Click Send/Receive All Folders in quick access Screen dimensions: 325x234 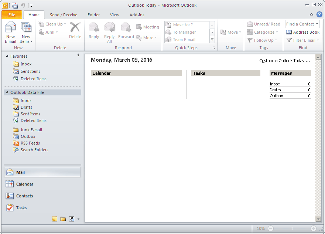tap(14, 6)
